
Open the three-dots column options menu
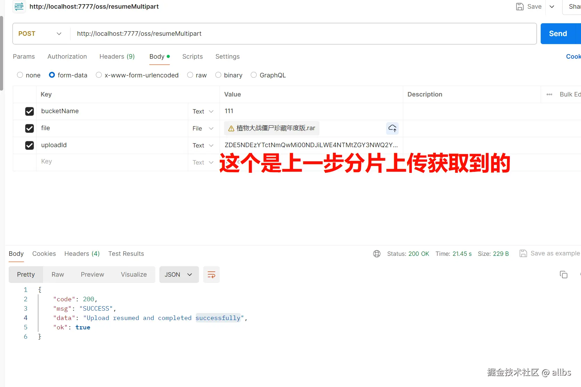tap(549, 94)
